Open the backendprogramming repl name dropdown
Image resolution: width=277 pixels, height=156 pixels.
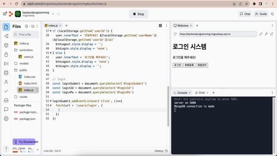[x=53, y=14]
